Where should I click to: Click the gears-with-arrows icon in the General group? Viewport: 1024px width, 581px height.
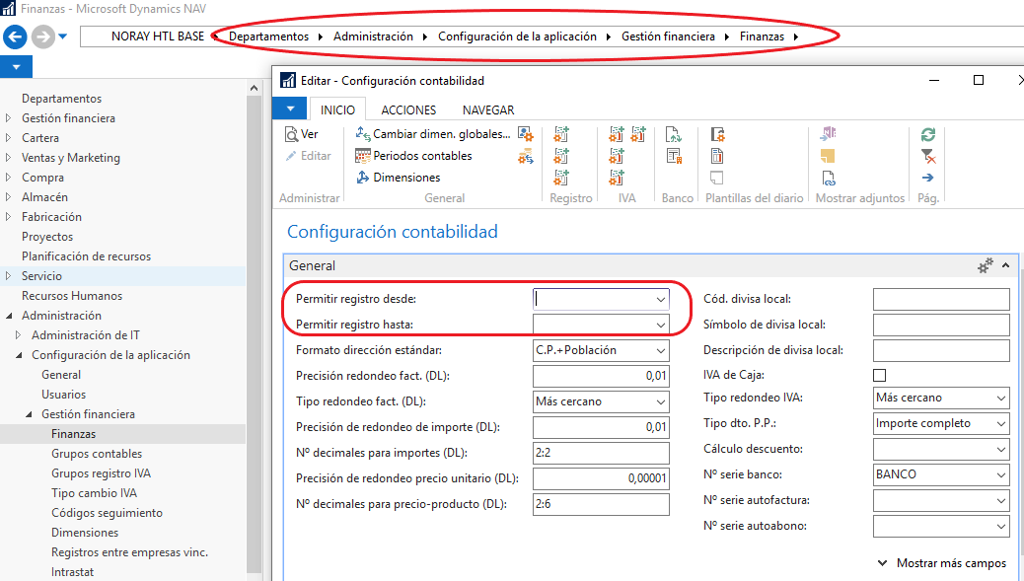[526, 156]
